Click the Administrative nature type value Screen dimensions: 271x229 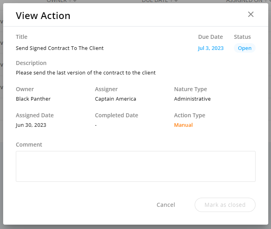click(x=192, y=99)
